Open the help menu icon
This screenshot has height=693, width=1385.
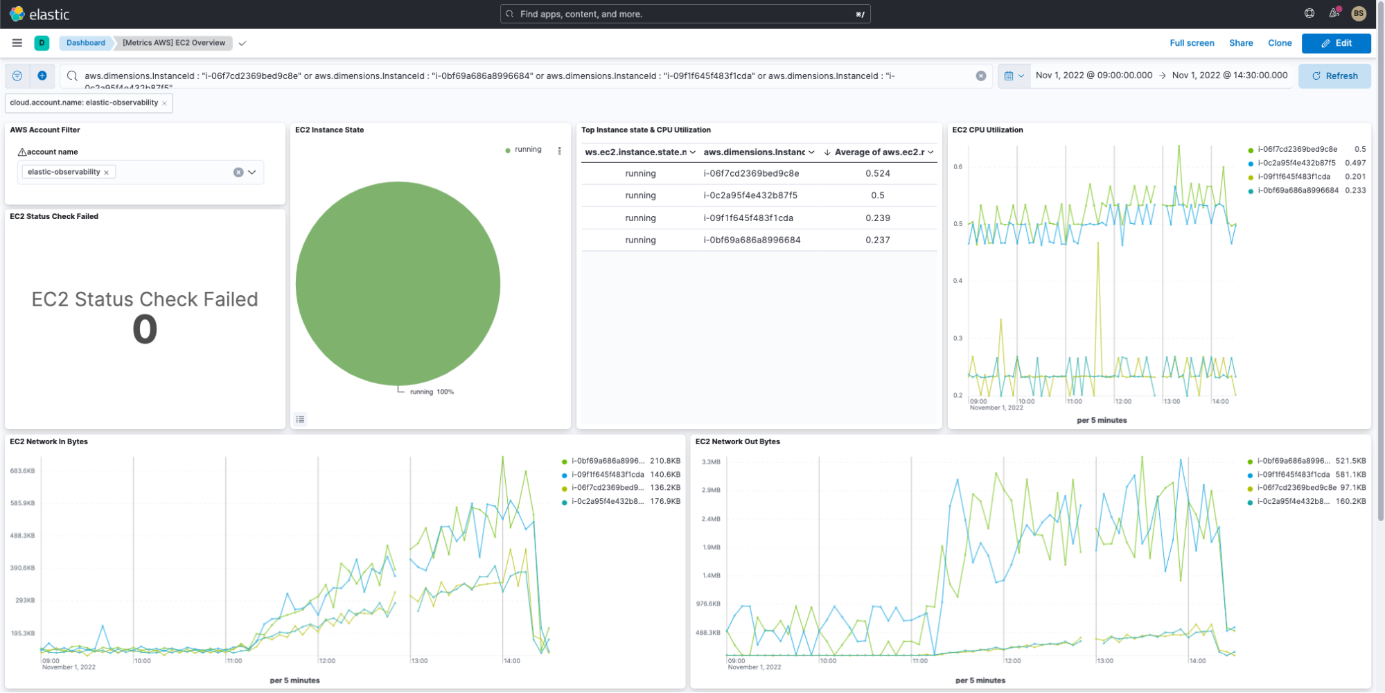tap(1309, 13)
